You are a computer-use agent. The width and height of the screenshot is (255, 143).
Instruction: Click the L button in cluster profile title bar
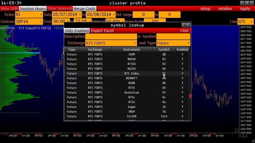(242, 3)
